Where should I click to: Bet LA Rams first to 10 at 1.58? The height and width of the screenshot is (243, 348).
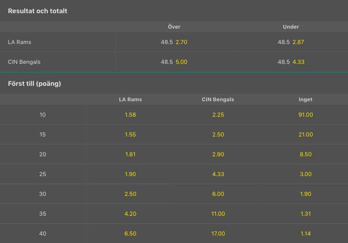pyautogui.click(x=130, y=115)
